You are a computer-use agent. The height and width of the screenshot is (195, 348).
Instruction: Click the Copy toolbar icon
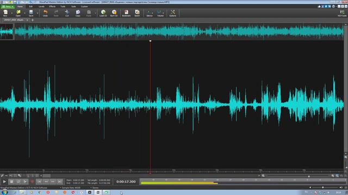pos(78,13)
